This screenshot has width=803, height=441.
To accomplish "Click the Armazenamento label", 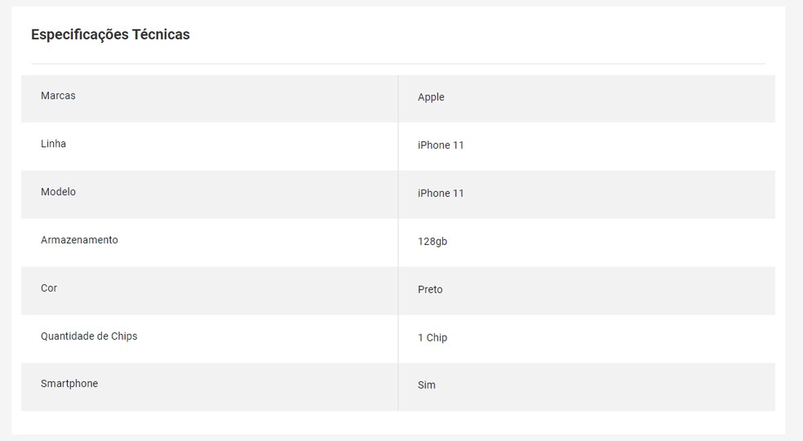I will 79,240.
